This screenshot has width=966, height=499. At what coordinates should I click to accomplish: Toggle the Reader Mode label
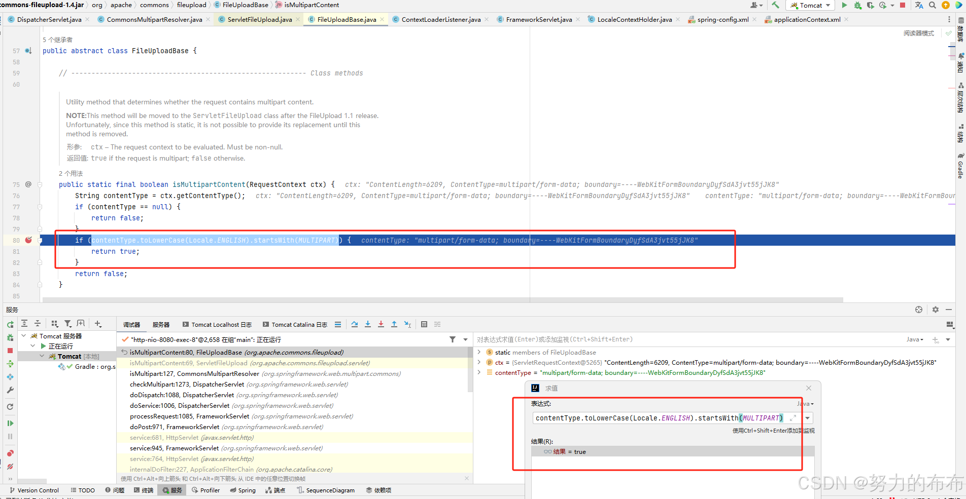919,33
